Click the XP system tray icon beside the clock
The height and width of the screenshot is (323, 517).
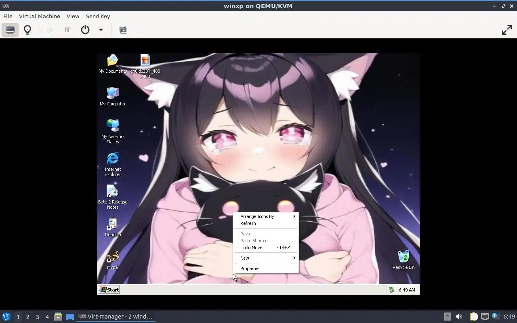pos(391,290)
